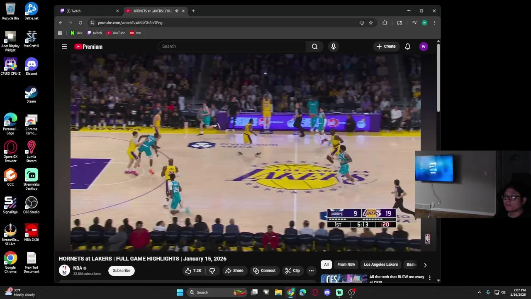Open Chrome extensions puzzle icon
The image size is (531, 299).
(x=385, y=23)
